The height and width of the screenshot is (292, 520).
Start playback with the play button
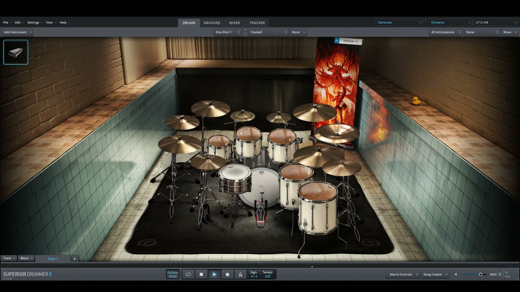coord(214,275)
